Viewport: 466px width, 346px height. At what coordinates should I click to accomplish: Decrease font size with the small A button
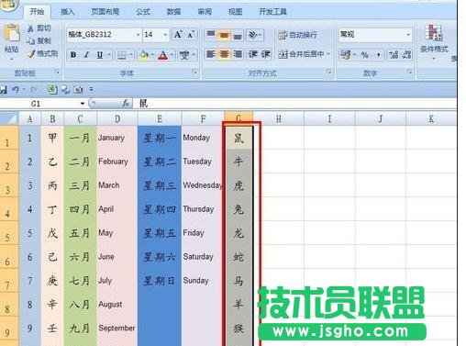(x=191, y=35)
